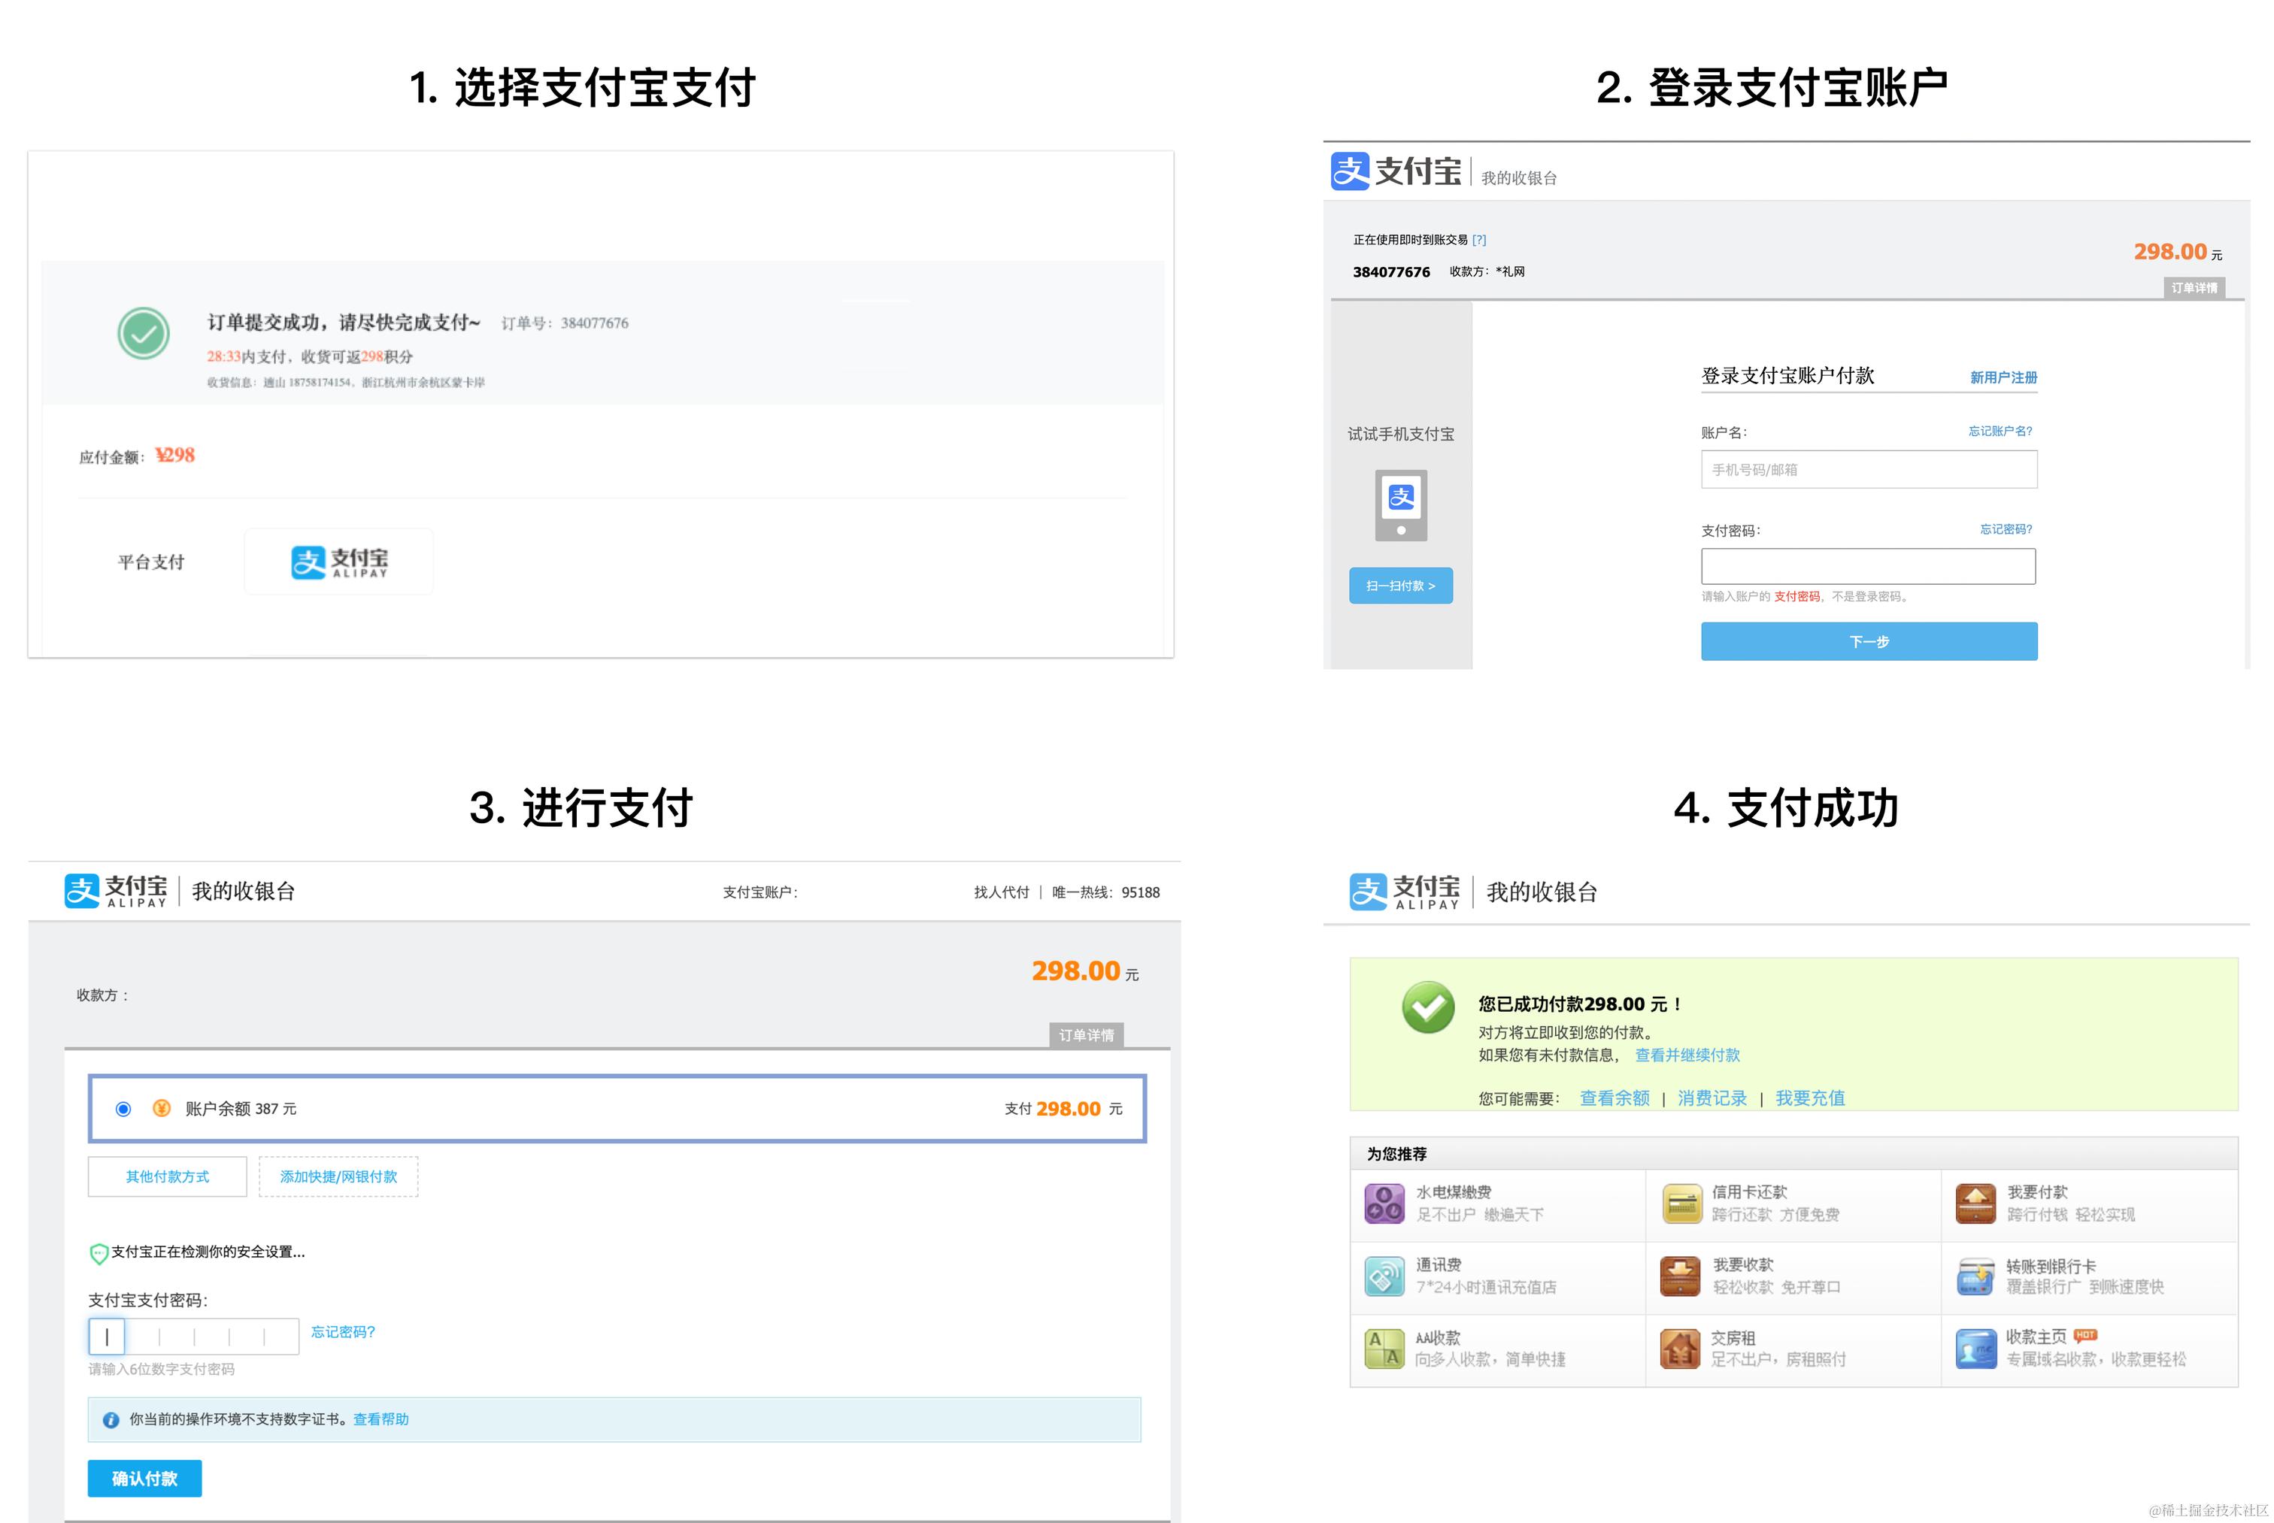Click the AA收款 split bill icon
The height and width of the screenshot is (1523, 2274).
[1384, 1348]
